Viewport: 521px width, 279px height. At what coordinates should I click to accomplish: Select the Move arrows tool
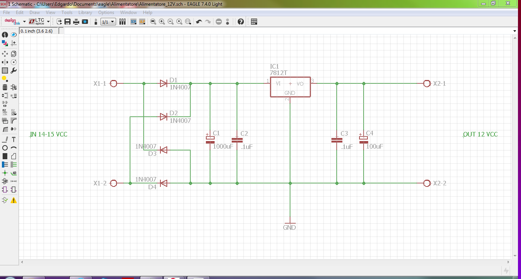[x=5, y=54]
